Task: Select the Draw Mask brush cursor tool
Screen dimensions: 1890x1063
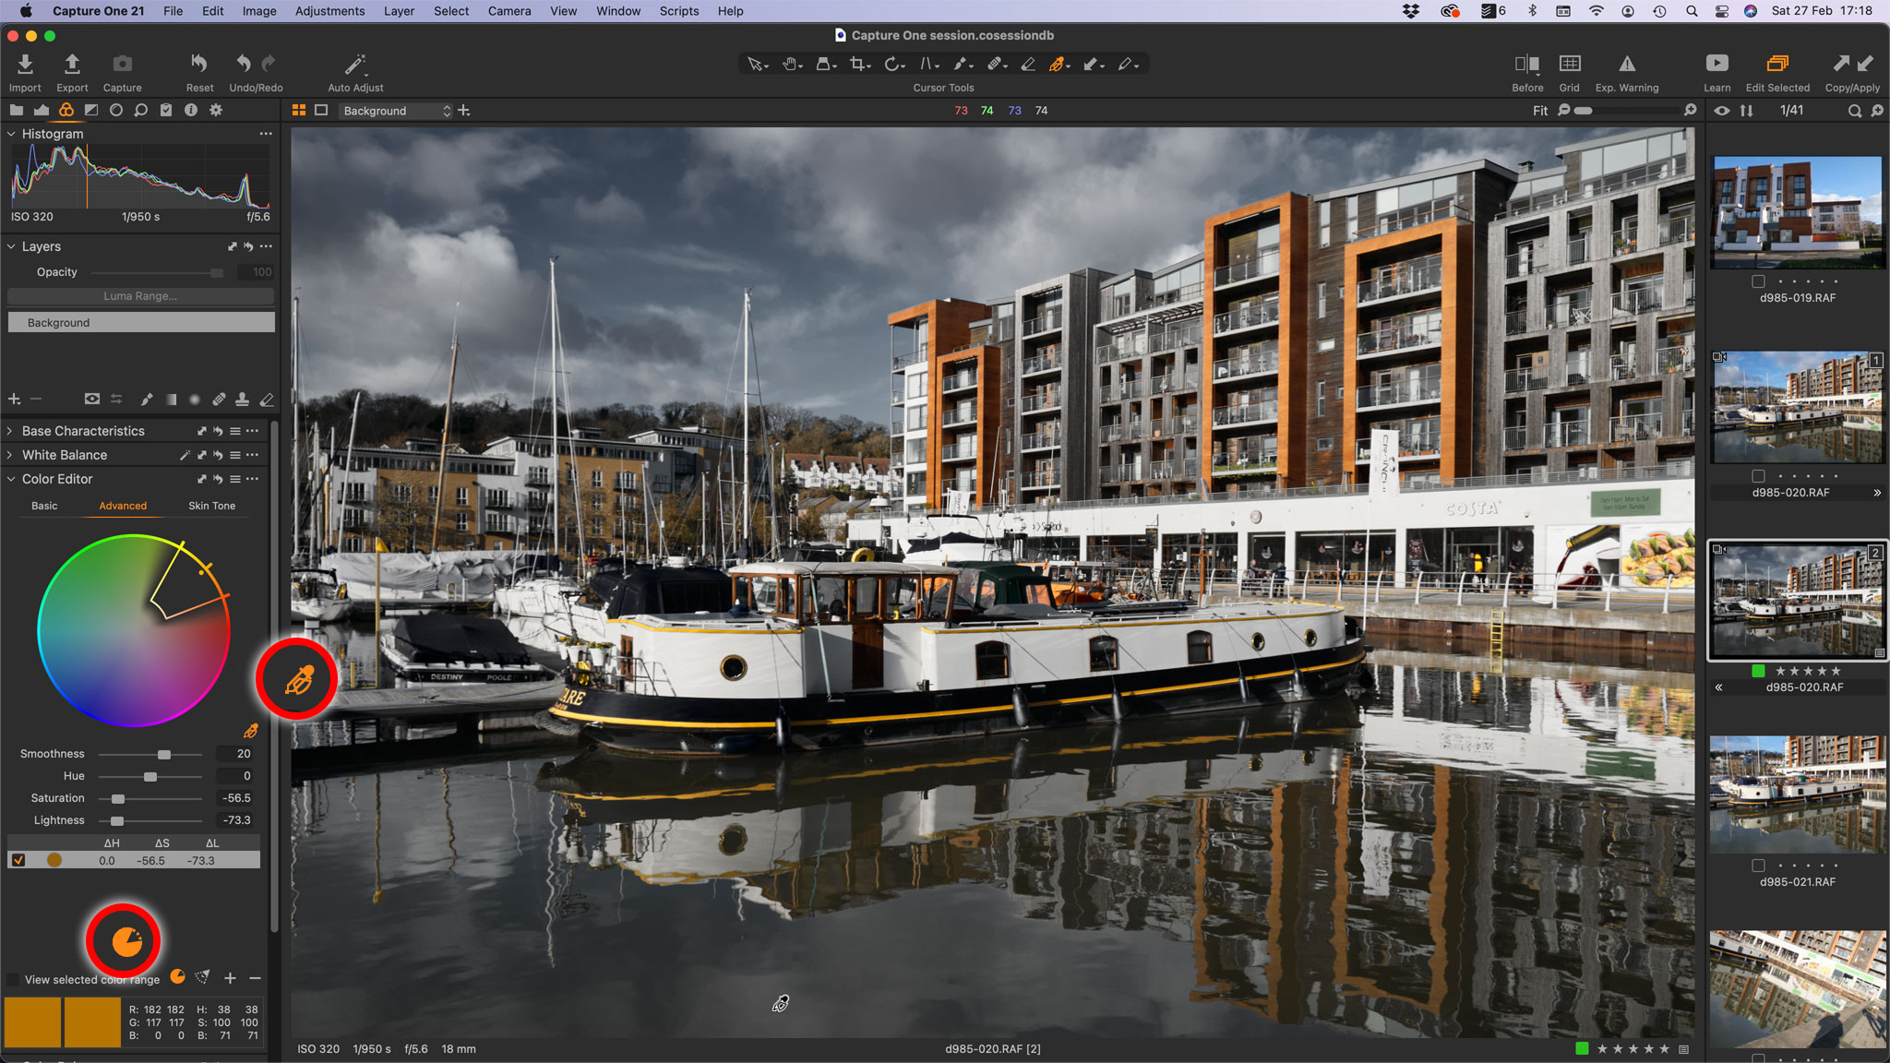Action: [x=962, y=65]
